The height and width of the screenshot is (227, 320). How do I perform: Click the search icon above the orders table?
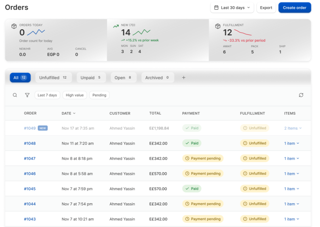[x=15, y=95]
